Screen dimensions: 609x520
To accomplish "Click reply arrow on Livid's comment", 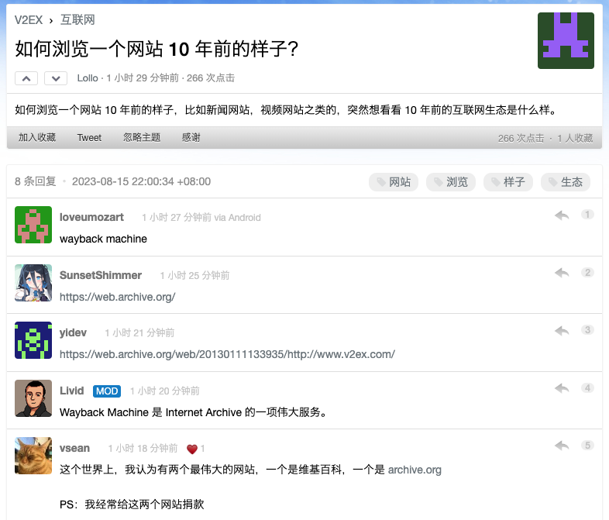I will pyautogui.click(x=562, y=388).
